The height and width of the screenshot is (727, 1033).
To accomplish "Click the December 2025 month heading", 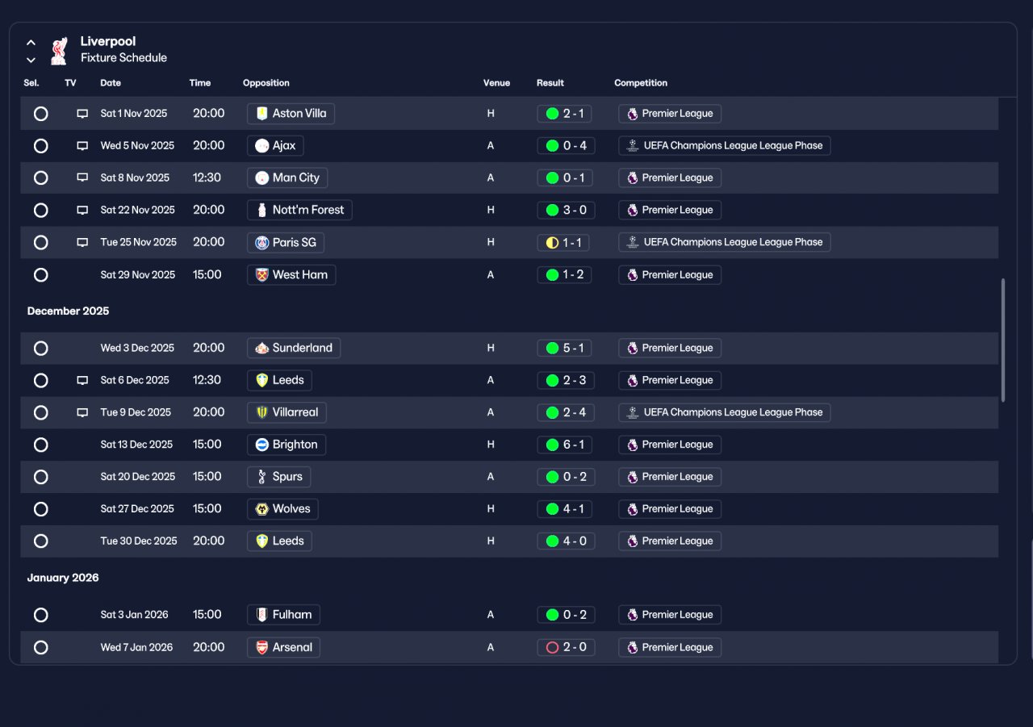I will point(68,311).
